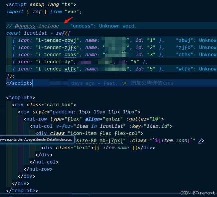The image size is (217, 197).
Task: Place cursor on closing </script> tag
Action: [19, 83]
